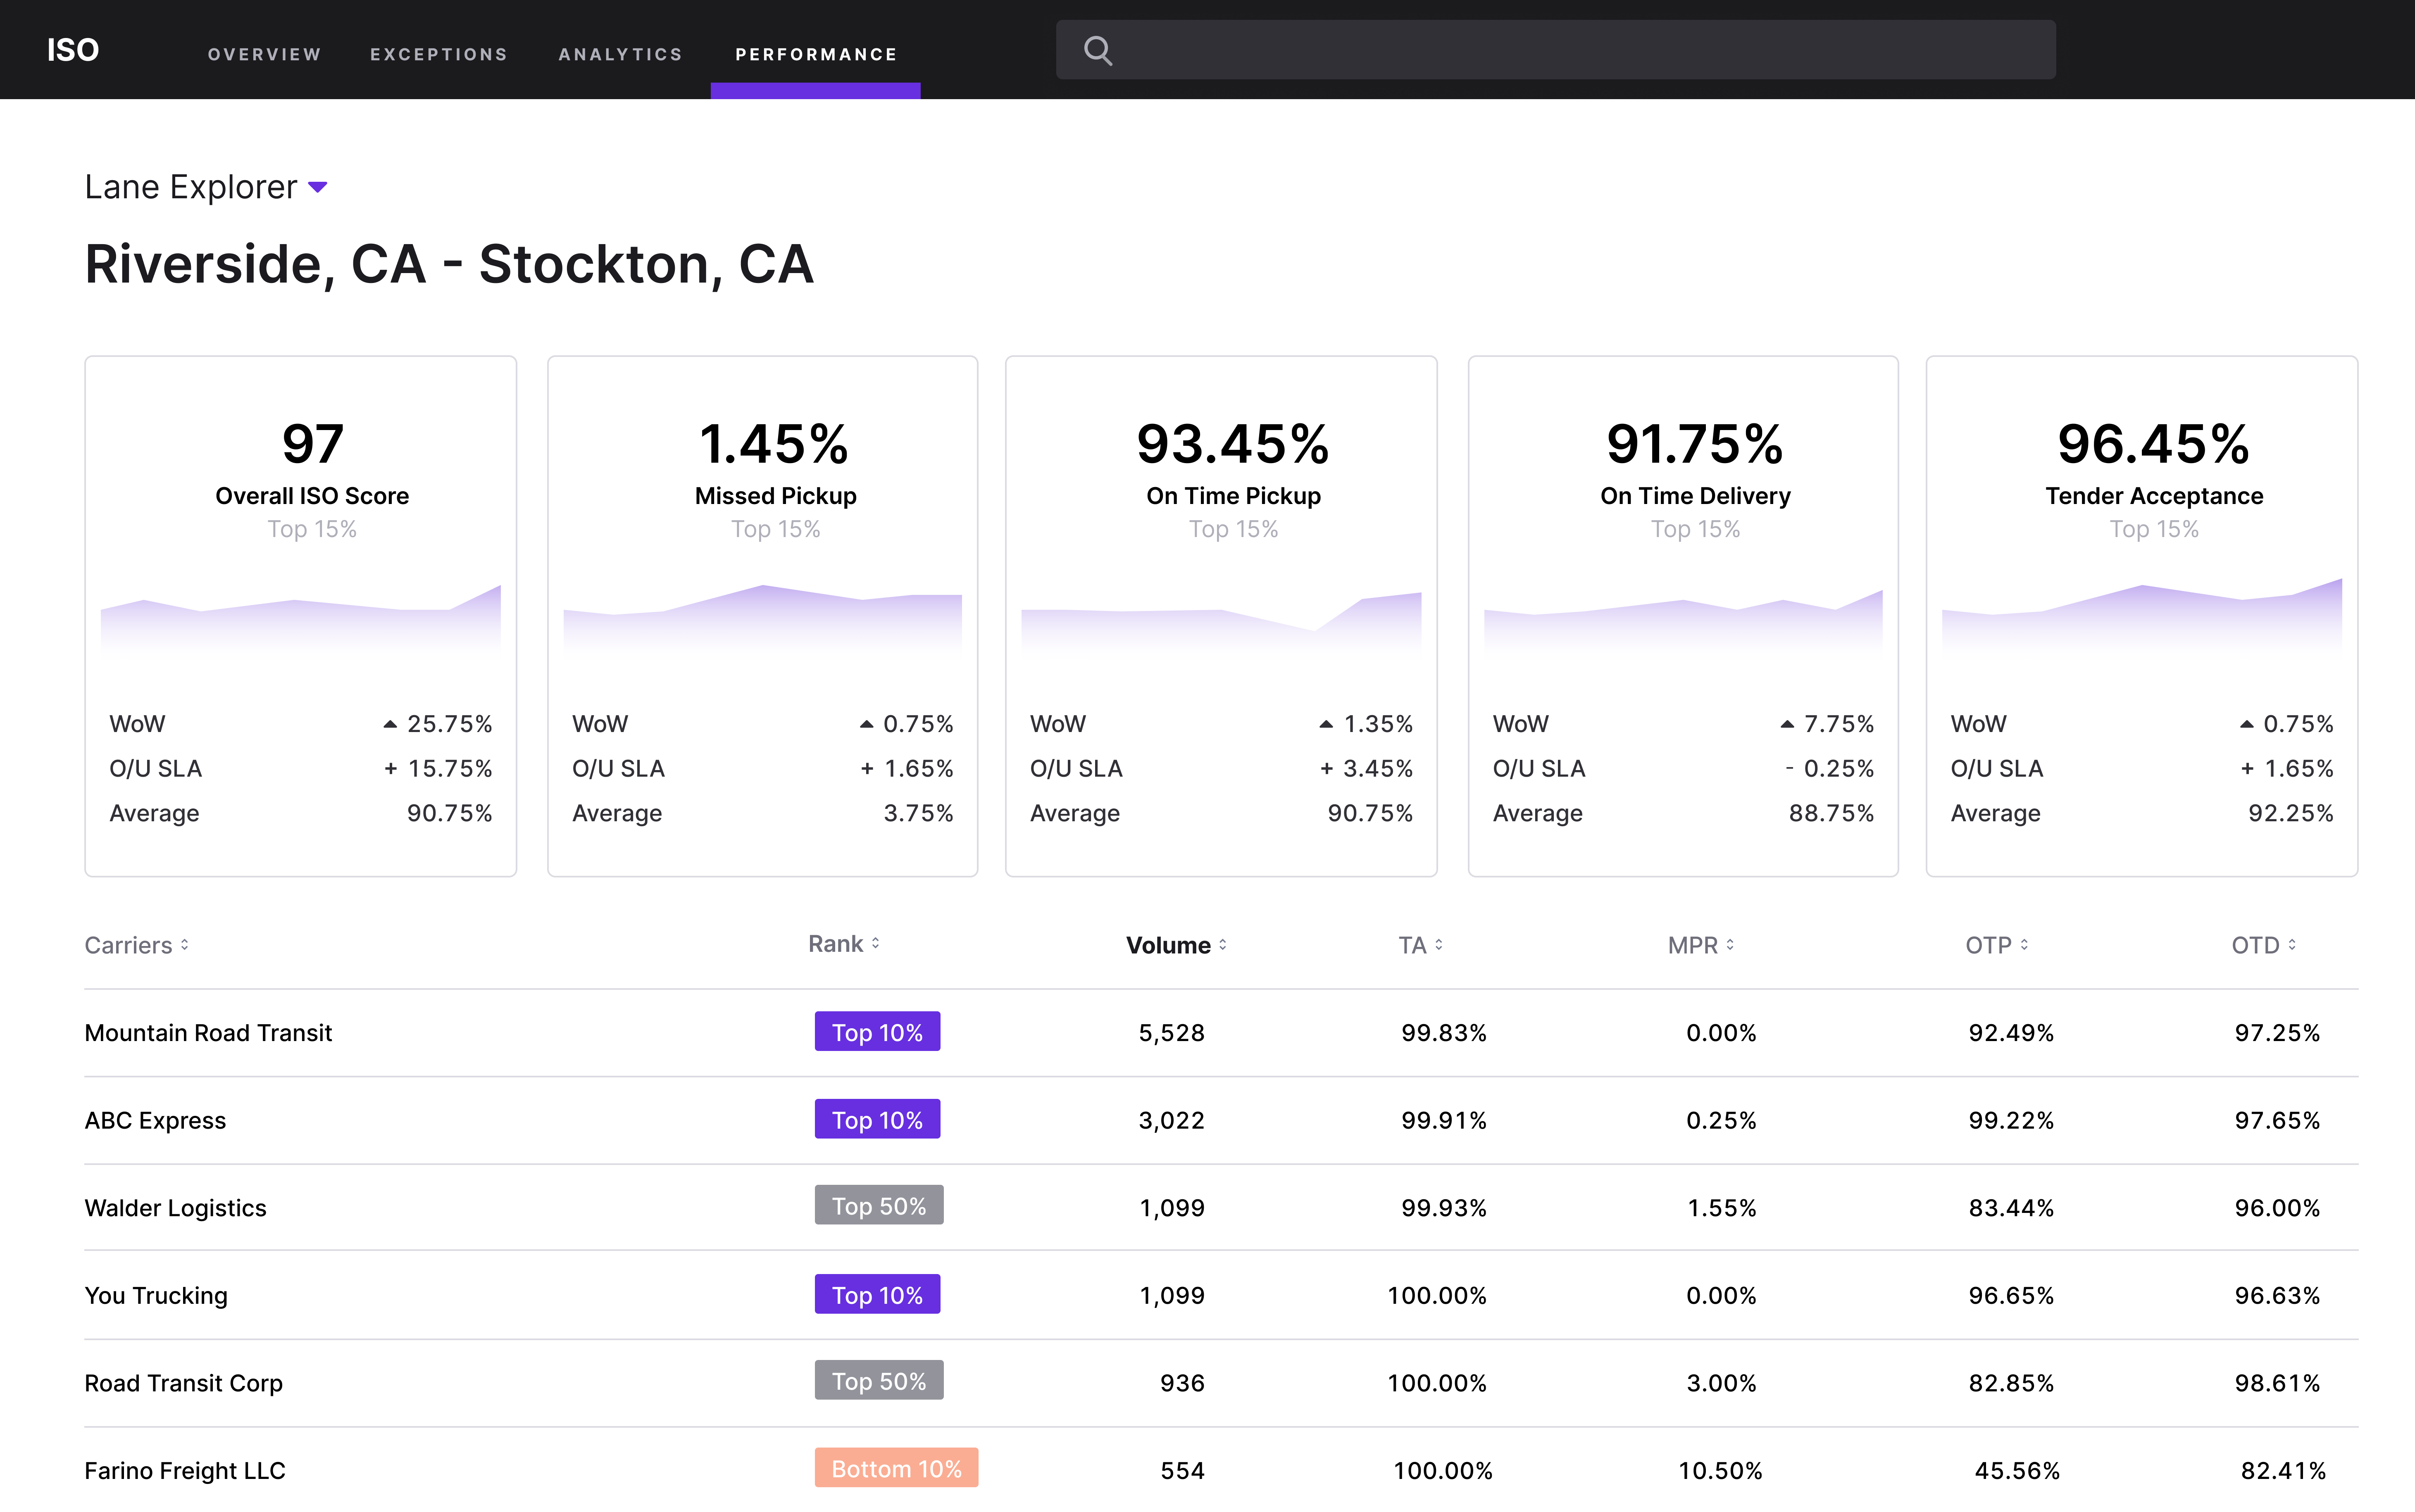Click volume 5,528 for Mountain Road Transit
2415x1512 pixels.
point(1171,1033)
